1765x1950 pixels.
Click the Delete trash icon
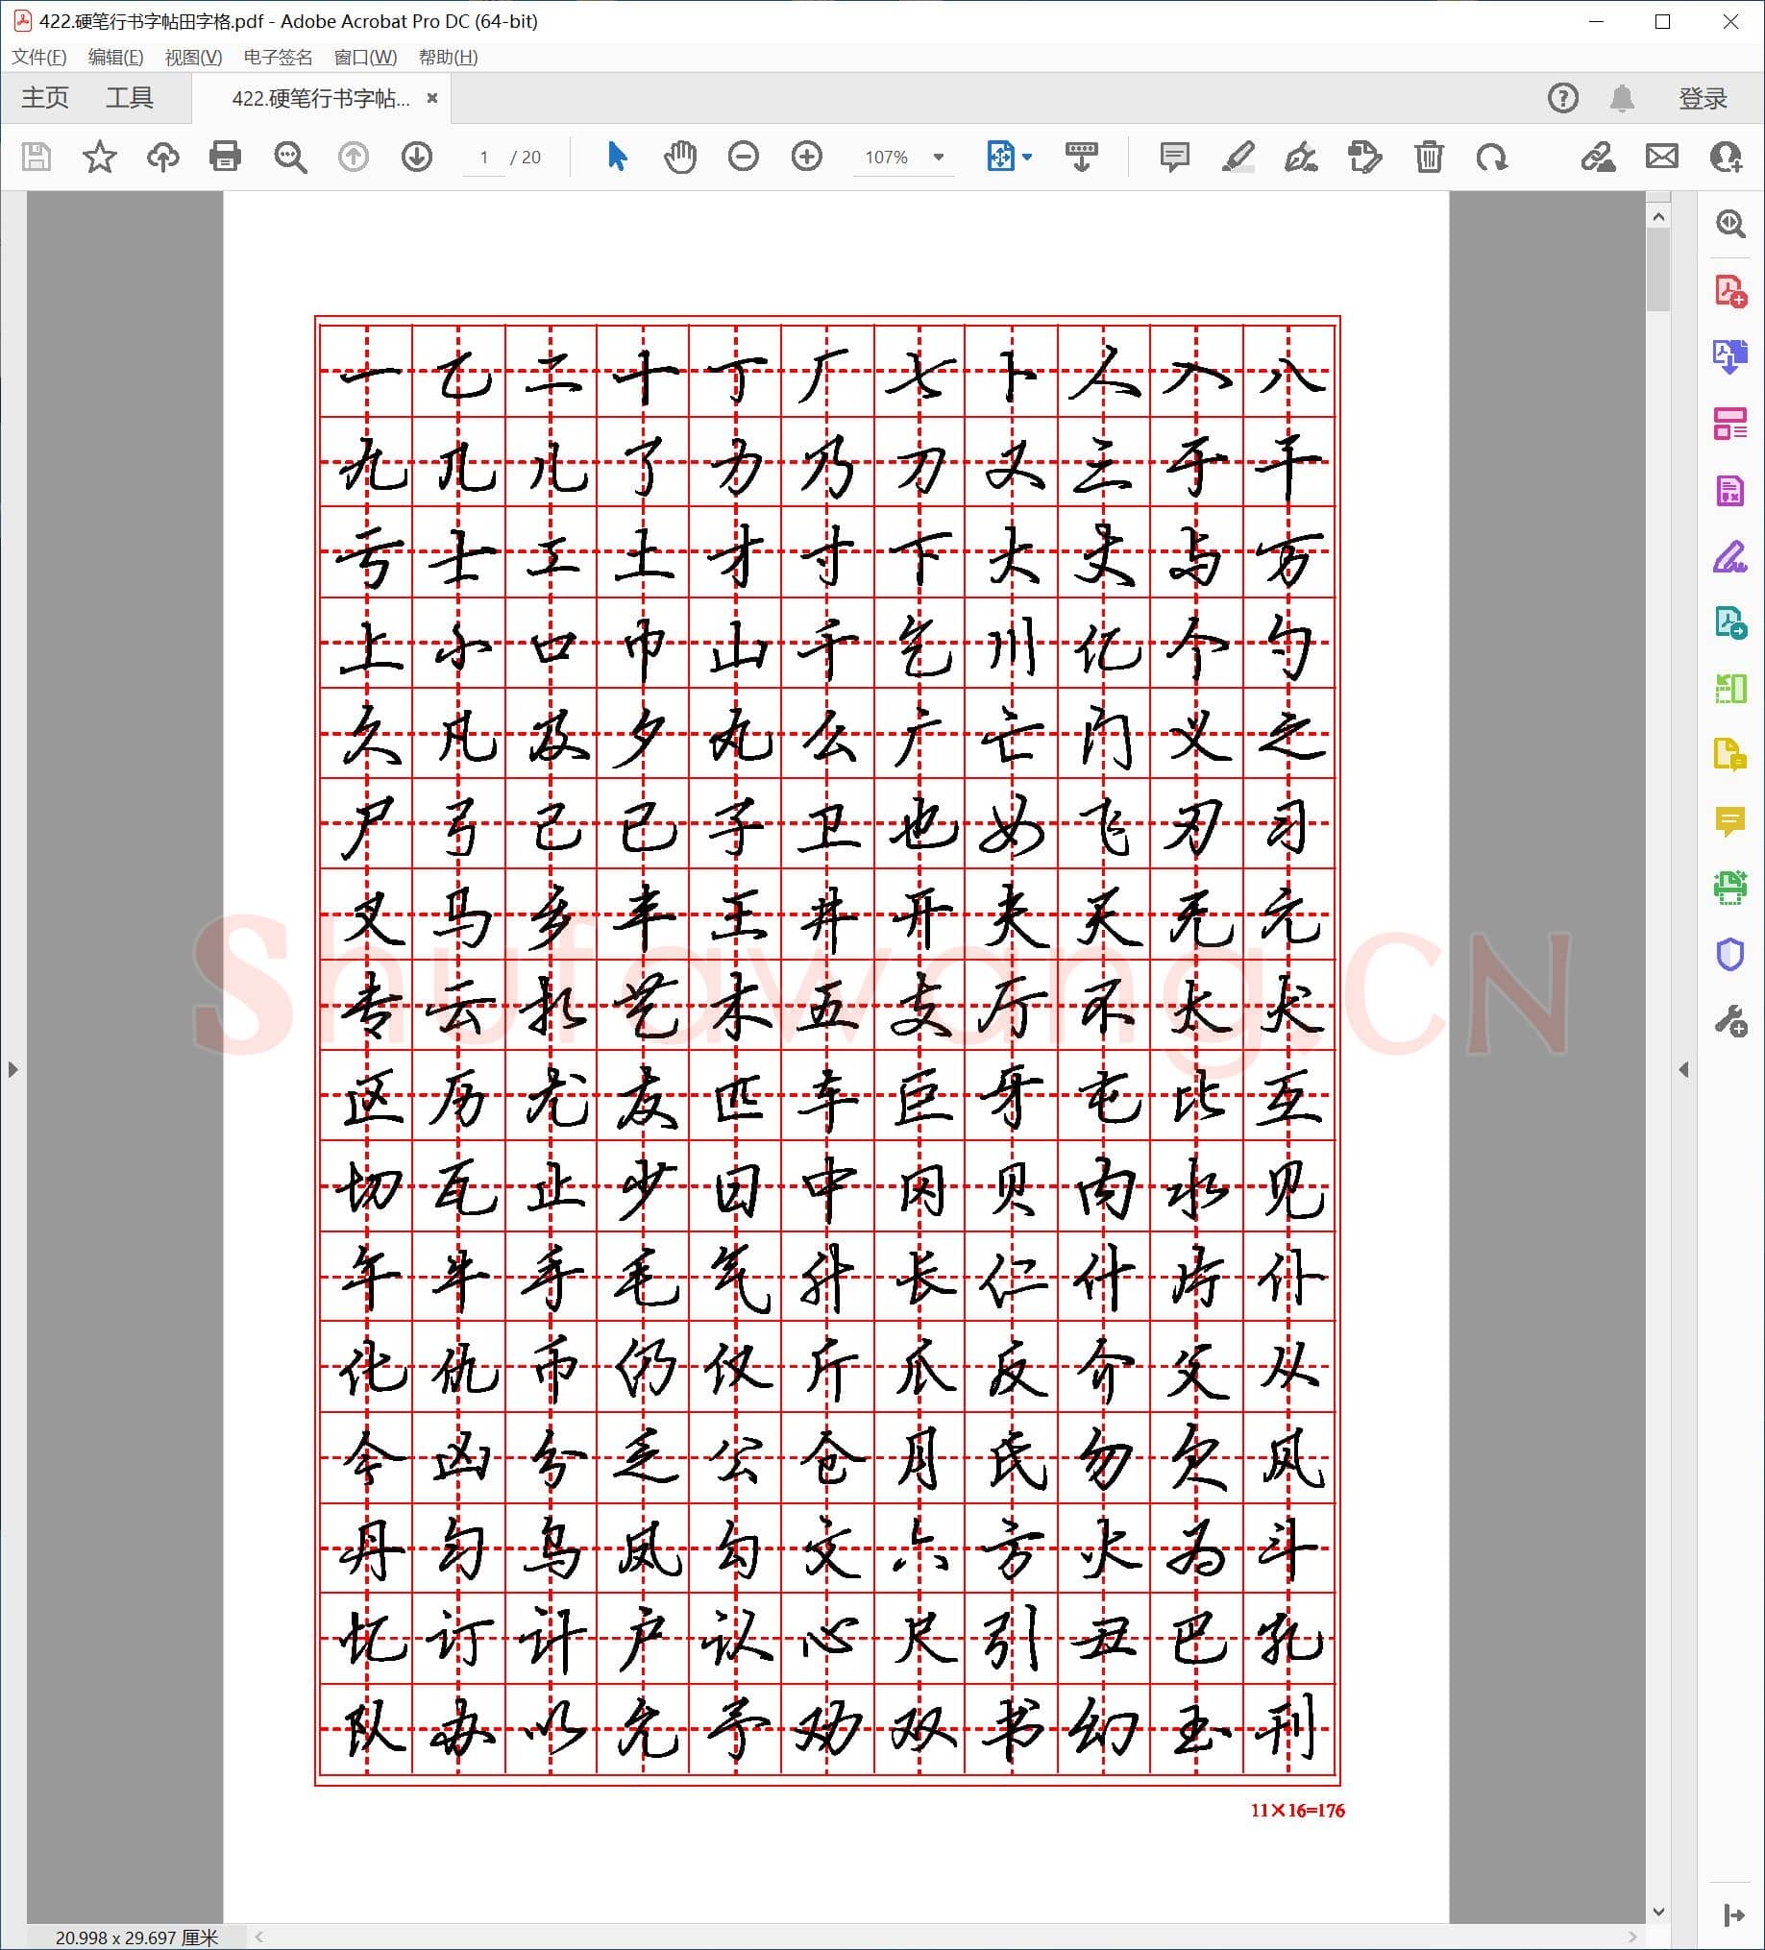[1429, 156]
